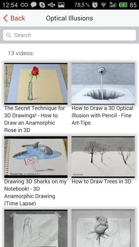139x247 pixels.
Task: Tap the alarm clock status icon
Action: [x=95, y=5]
